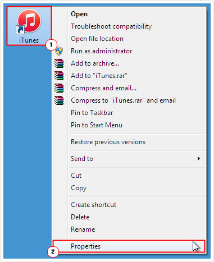Viewport: 214px width, 262px height.
Task: Choose Delete from the context menu
Action: pyautogui.click(x=129, y=217)
